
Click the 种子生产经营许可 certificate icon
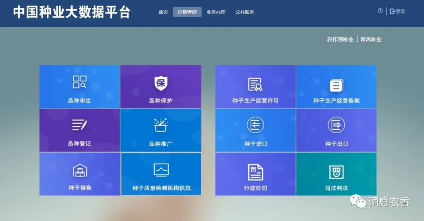tap(255, 84)
